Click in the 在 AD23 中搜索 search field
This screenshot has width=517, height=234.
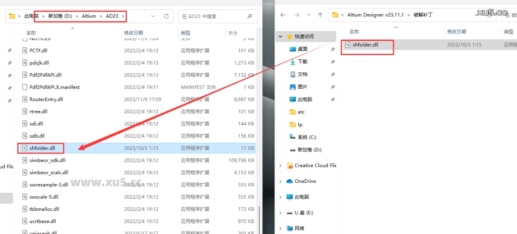click(x=211, y=16)
